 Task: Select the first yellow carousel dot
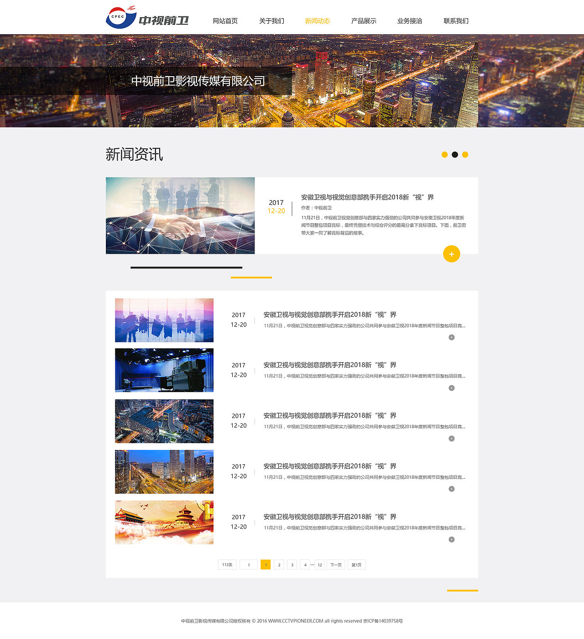pyautogui.click(x=445, y=155)
